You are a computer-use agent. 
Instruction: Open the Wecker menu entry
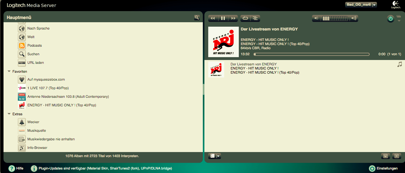pyautogui.click(x=33, y=122)
